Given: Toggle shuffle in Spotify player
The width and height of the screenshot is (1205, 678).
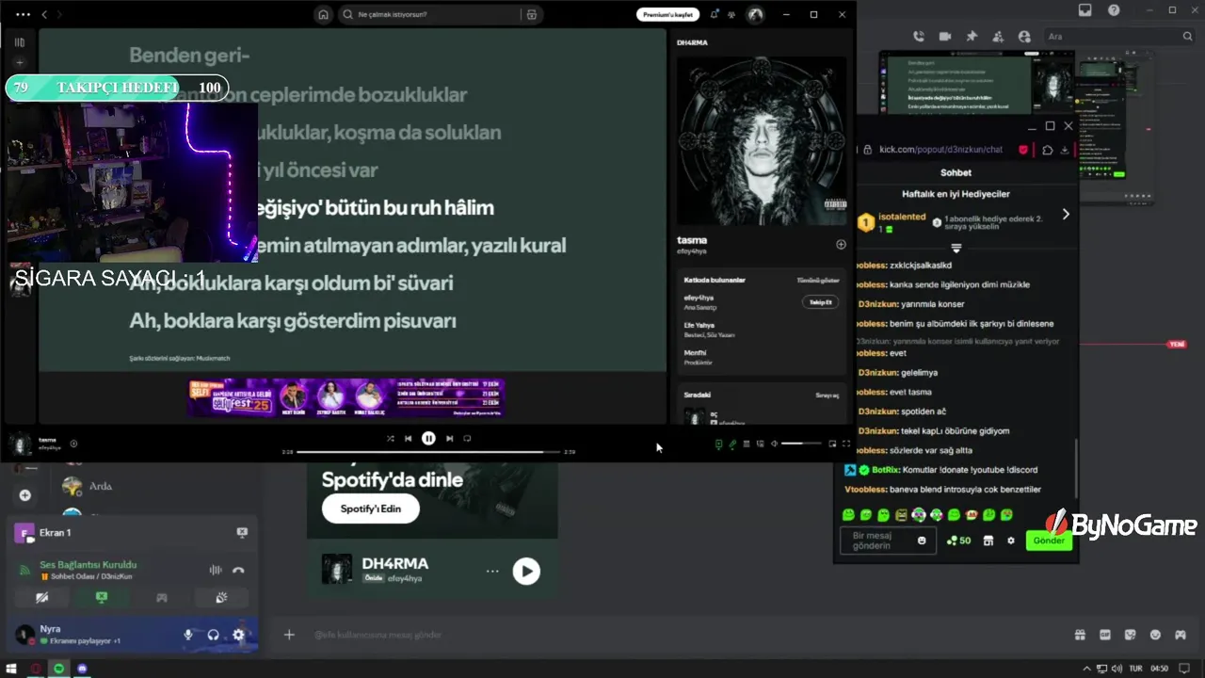Looking at the screenshot, I should click(390, 438).
